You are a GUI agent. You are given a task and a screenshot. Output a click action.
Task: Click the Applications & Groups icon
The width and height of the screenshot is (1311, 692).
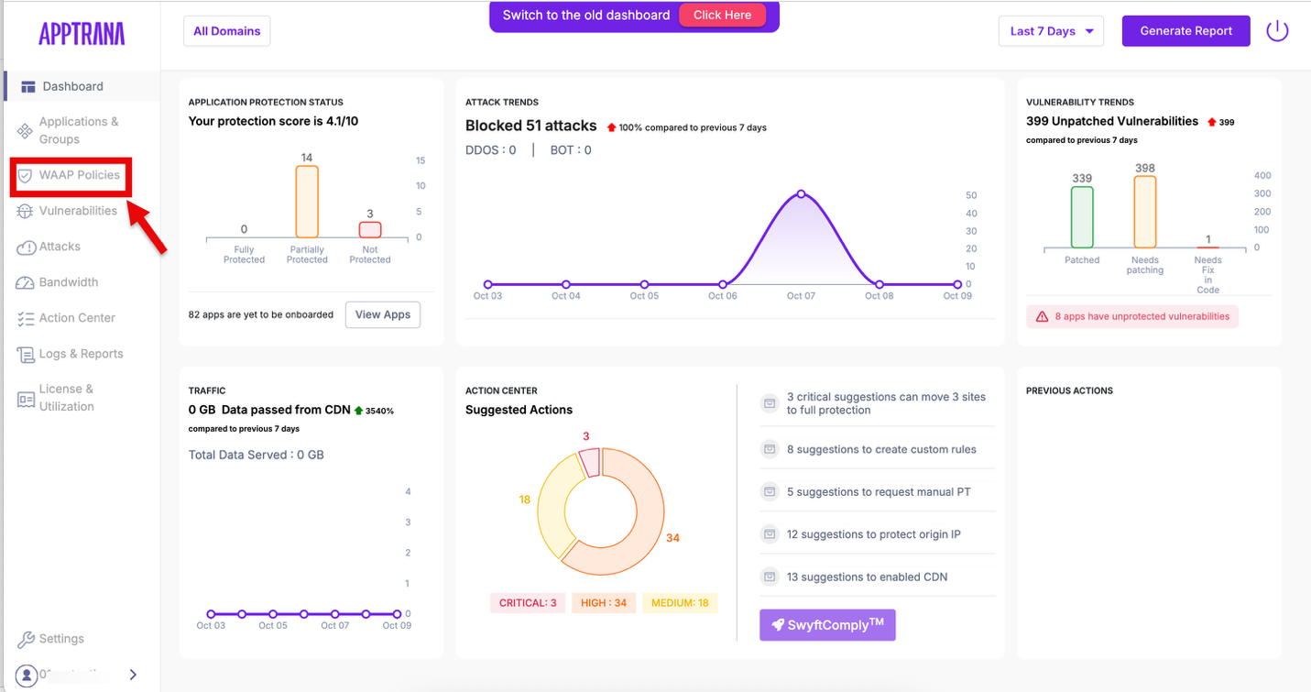tap(26, 130)
